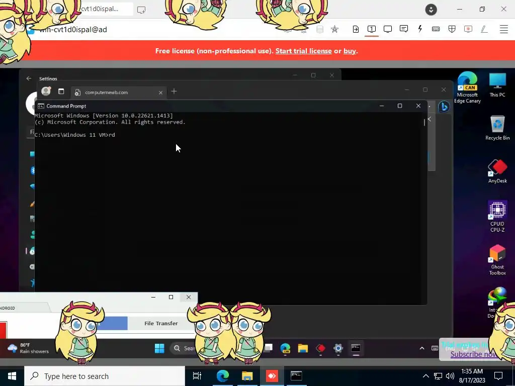
Task: Click the buy link in license banner
Action: pyautogui.click(x=350, y=51)
